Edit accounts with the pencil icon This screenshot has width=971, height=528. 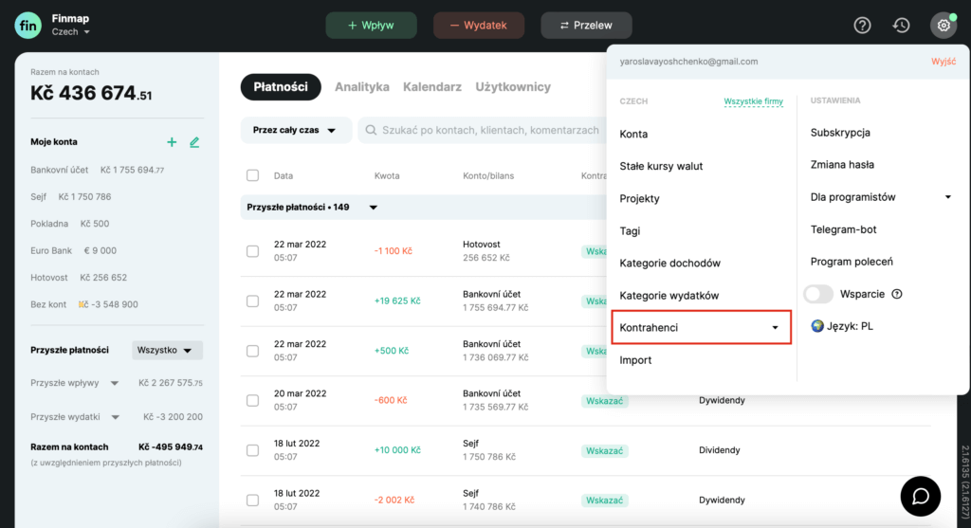(194, 142)
